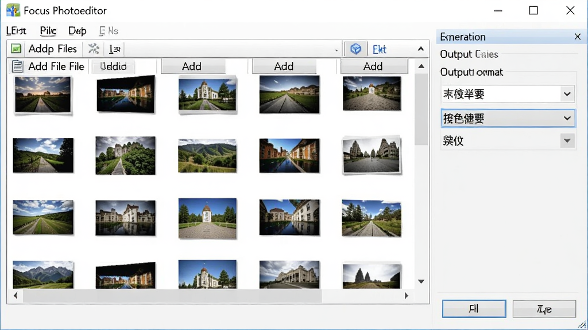Open the Dap menu
The image size is (588, 330).
[78, 31]
